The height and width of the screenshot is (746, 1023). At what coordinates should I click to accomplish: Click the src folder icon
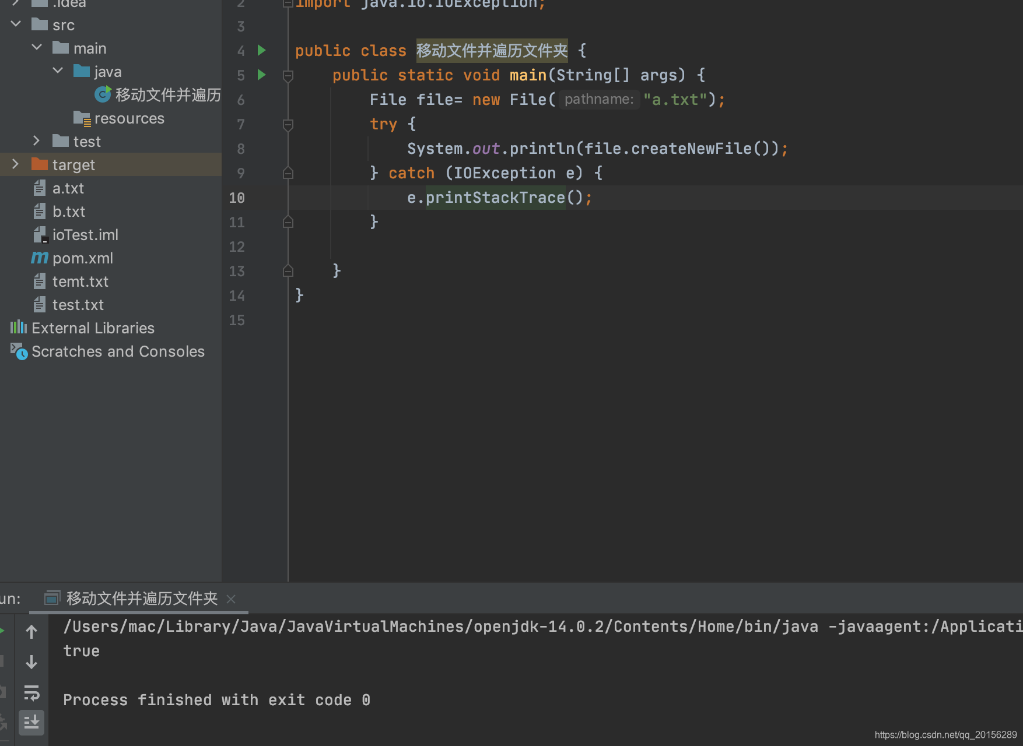pyautogui.click(x=39, y=24)
